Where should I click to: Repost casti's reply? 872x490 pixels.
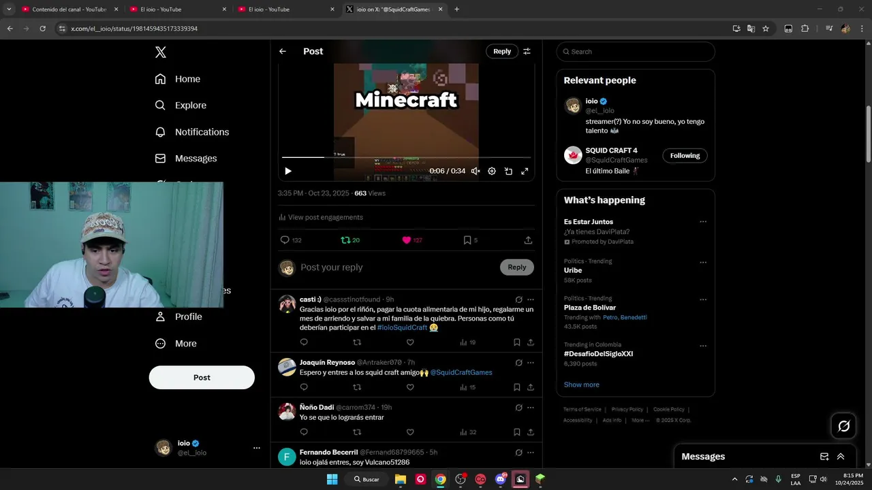(x=357, y=342)
